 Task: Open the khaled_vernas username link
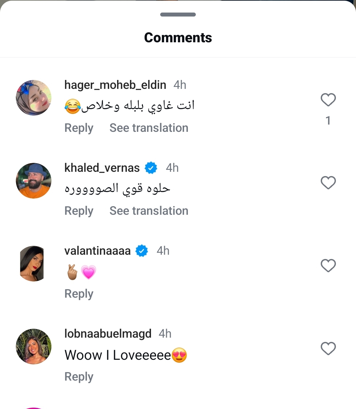coord(102,168)
